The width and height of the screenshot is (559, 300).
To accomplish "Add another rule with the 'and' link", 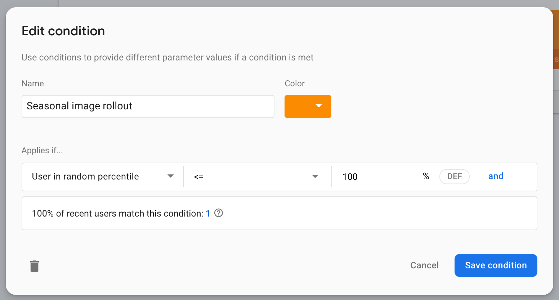I will tap(496, 176).
